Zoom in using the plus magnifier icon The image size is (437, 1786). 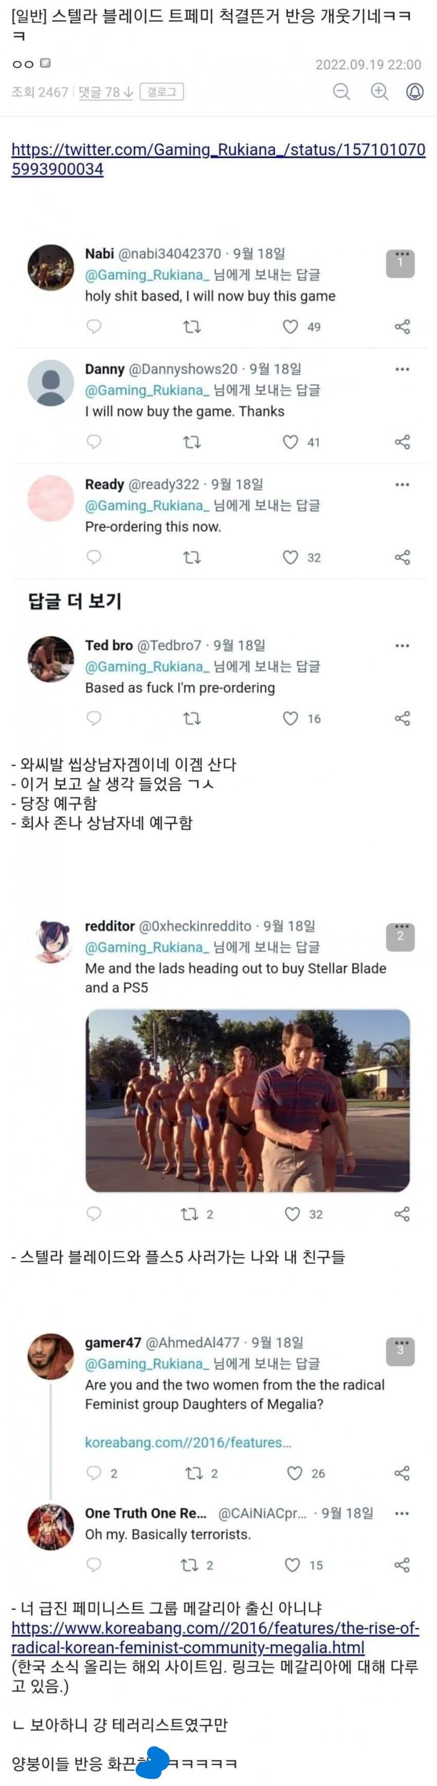[x=379, y=92]
